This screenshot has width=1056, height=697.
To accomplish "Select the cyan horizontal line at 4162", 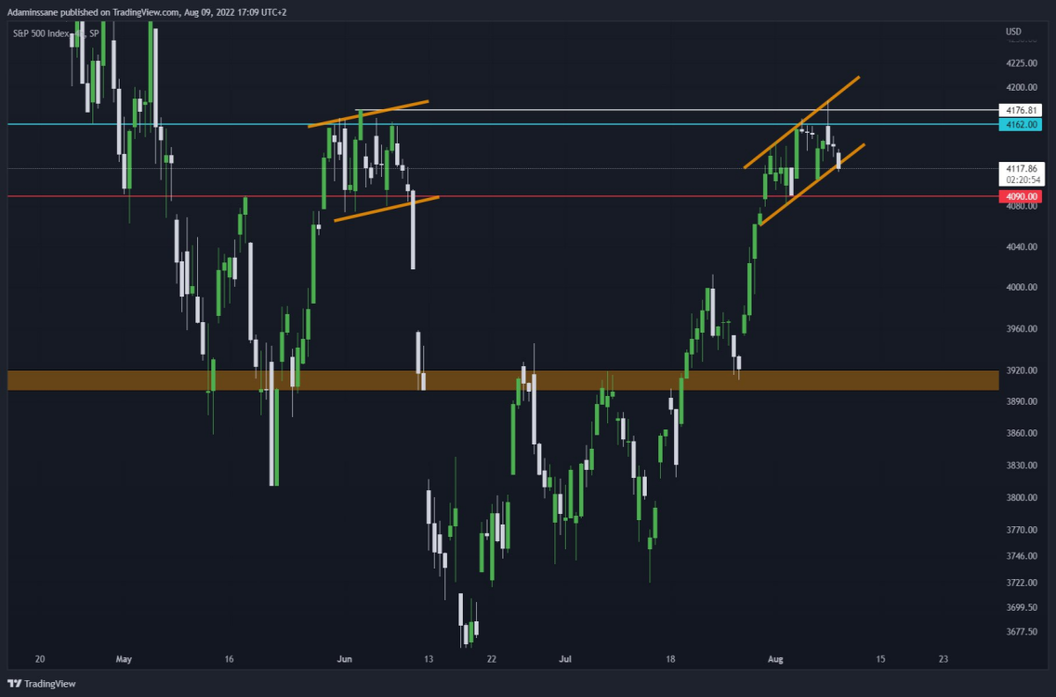I will coord(503,124).
